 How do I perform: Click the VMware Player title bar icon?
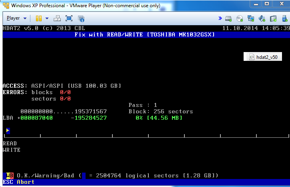pyautogui.click(x=6, y=5)
